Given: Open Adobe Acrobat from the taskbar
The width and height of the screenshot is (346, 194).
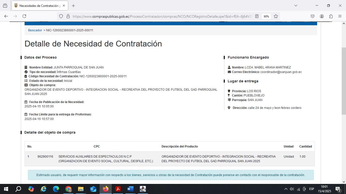Looking at the screenshot, I should click(x=118, y=189).
